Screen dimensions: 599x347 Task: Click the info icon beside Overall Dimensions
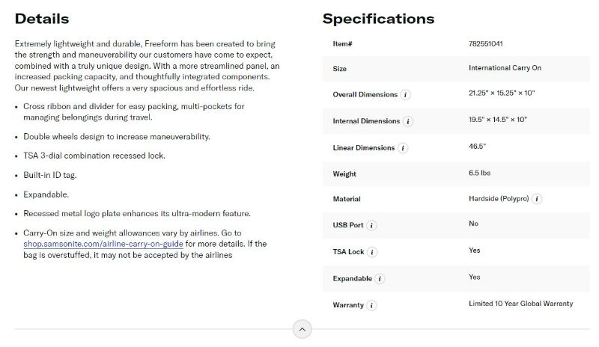[x=405, y=95]
